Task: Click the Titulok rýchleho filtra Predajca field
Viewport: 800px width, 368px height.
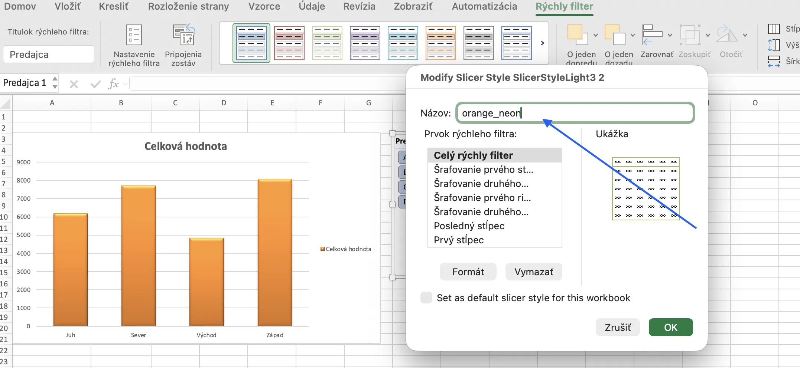Action: click(49, 55)
